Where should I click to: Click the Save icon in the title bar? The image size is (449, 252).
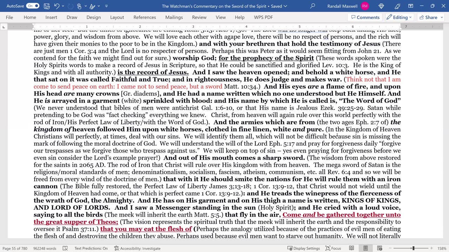[47, 6]
